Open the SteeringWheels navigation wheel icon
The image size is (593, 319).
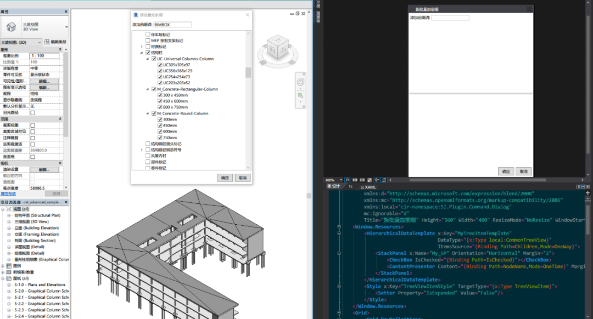pos(300,82)
